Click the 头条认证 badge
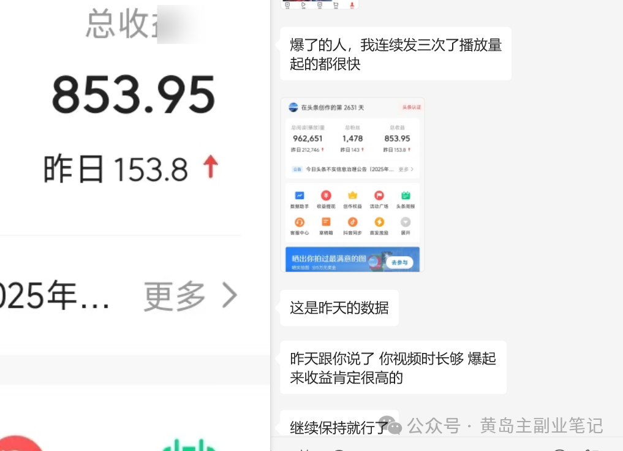623x451 pixels. pos(411,107)
